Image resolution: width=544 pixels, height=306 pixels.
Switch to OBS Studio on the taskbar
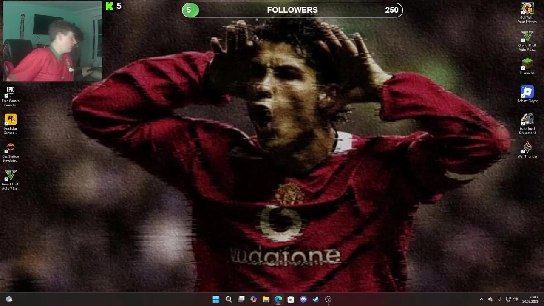[x=328, y=299]
